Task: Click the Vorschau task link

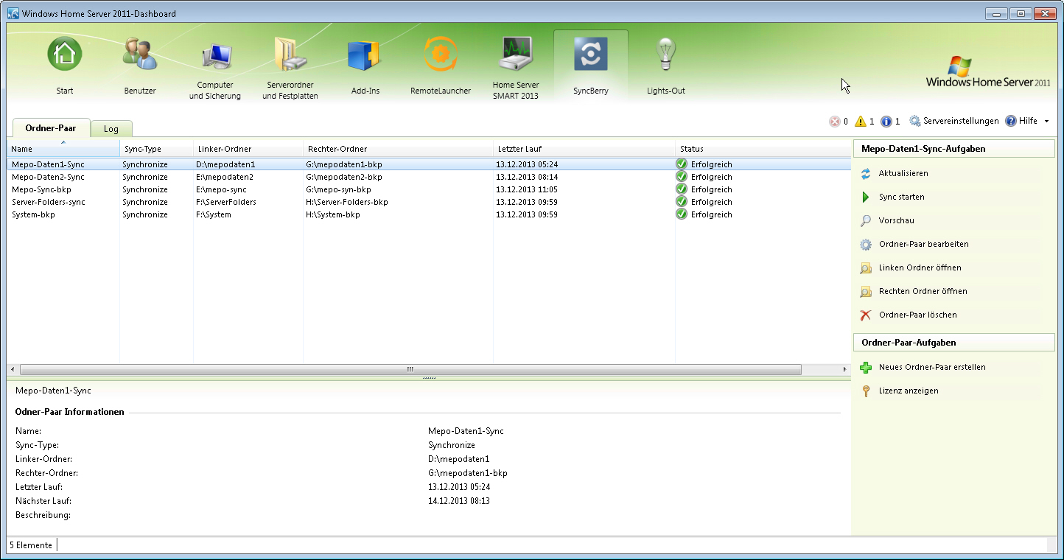Action: 896,221
